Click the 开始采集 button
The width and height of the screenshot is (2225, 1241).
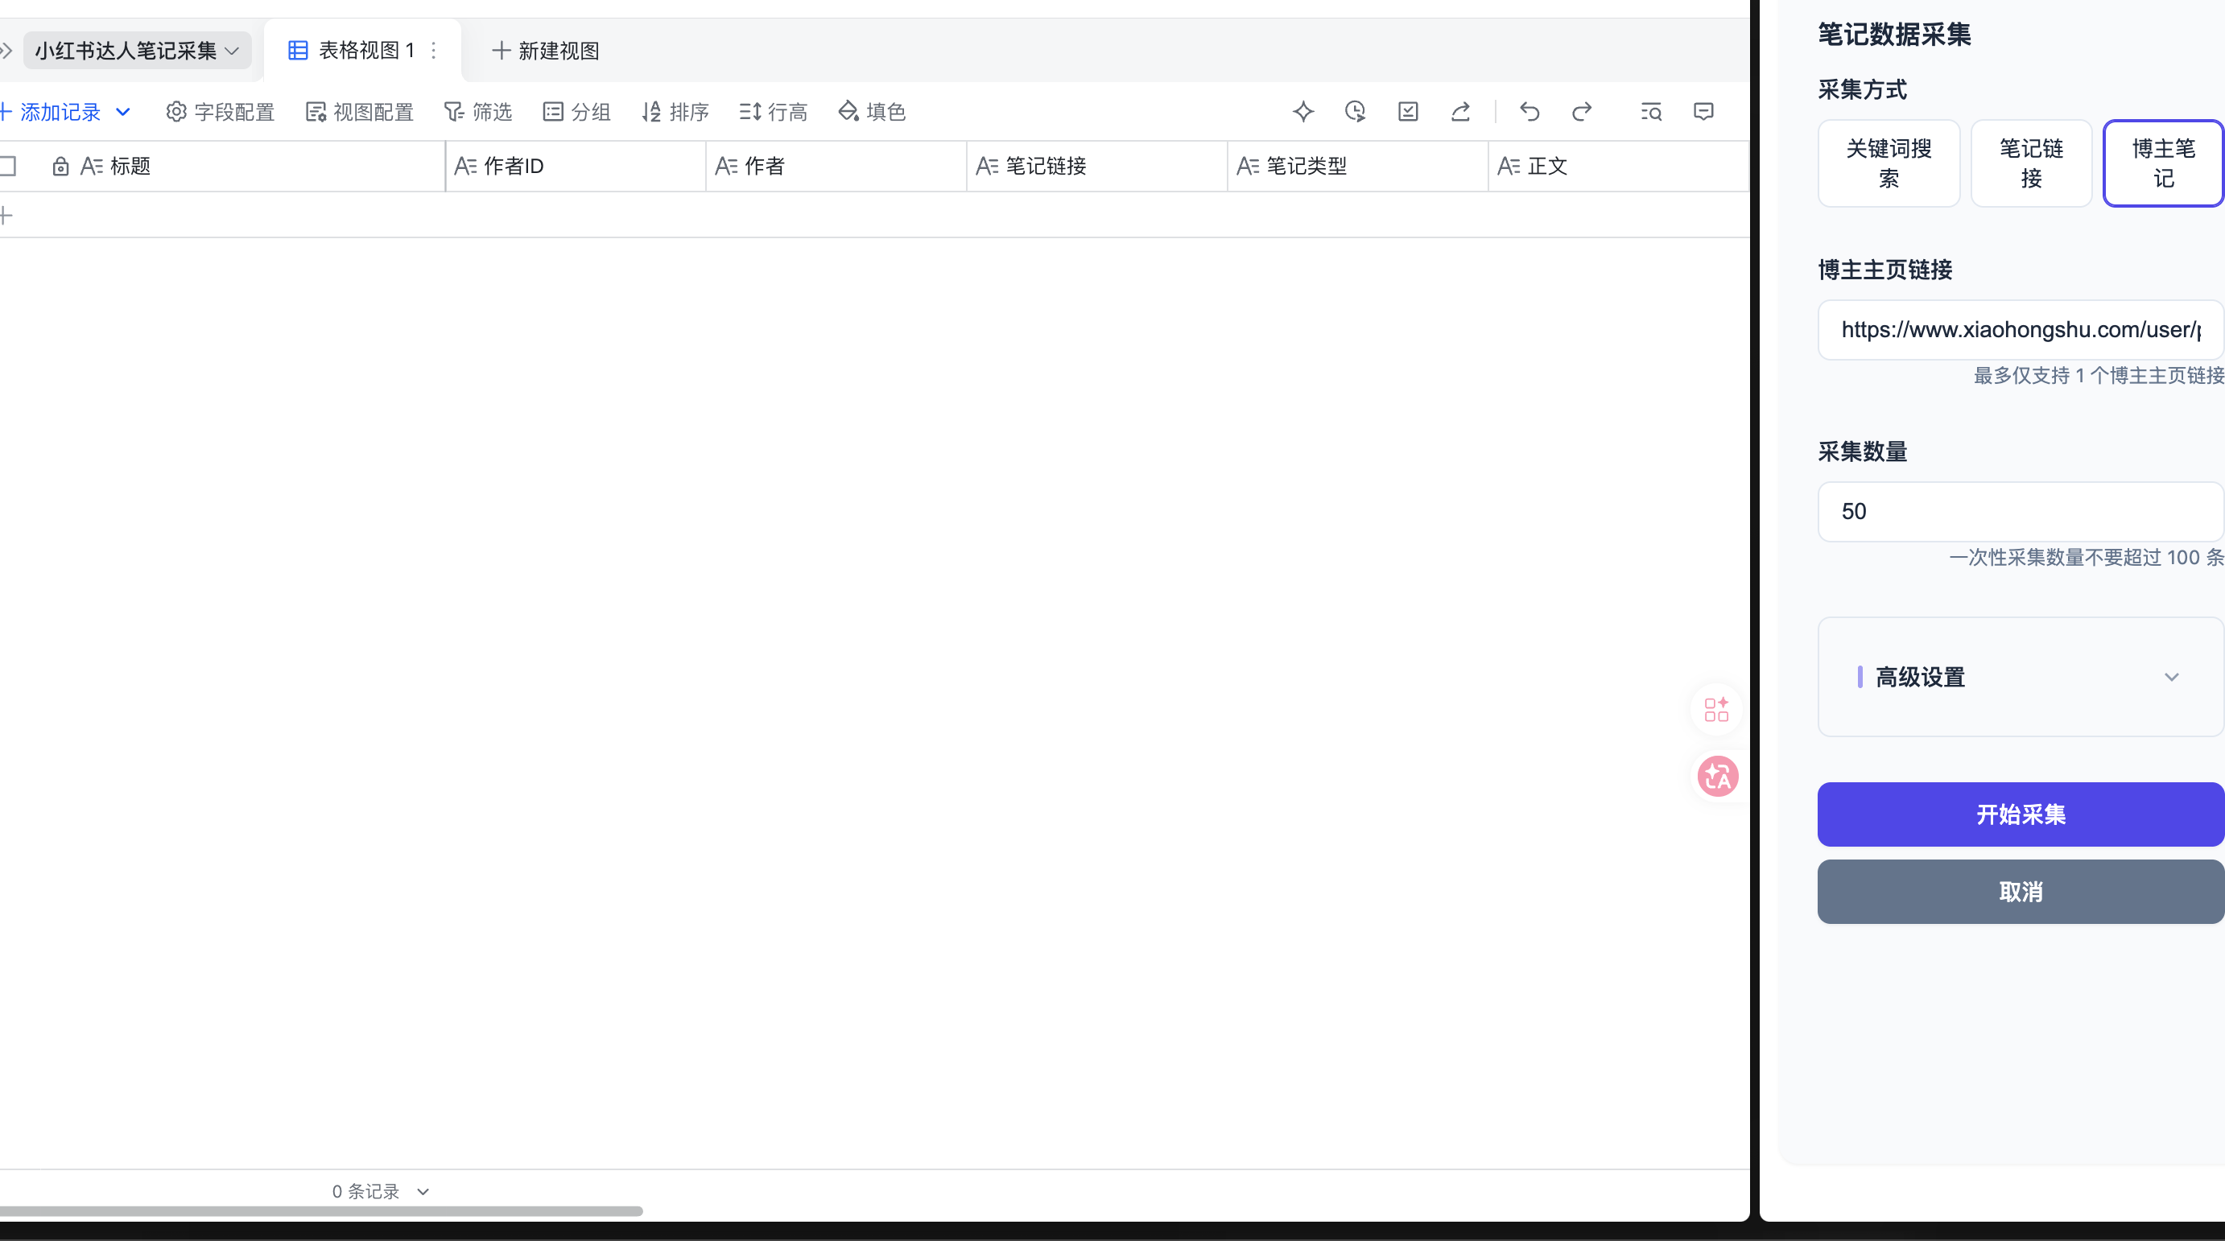pyautogui.click(x=2021, y=814)
